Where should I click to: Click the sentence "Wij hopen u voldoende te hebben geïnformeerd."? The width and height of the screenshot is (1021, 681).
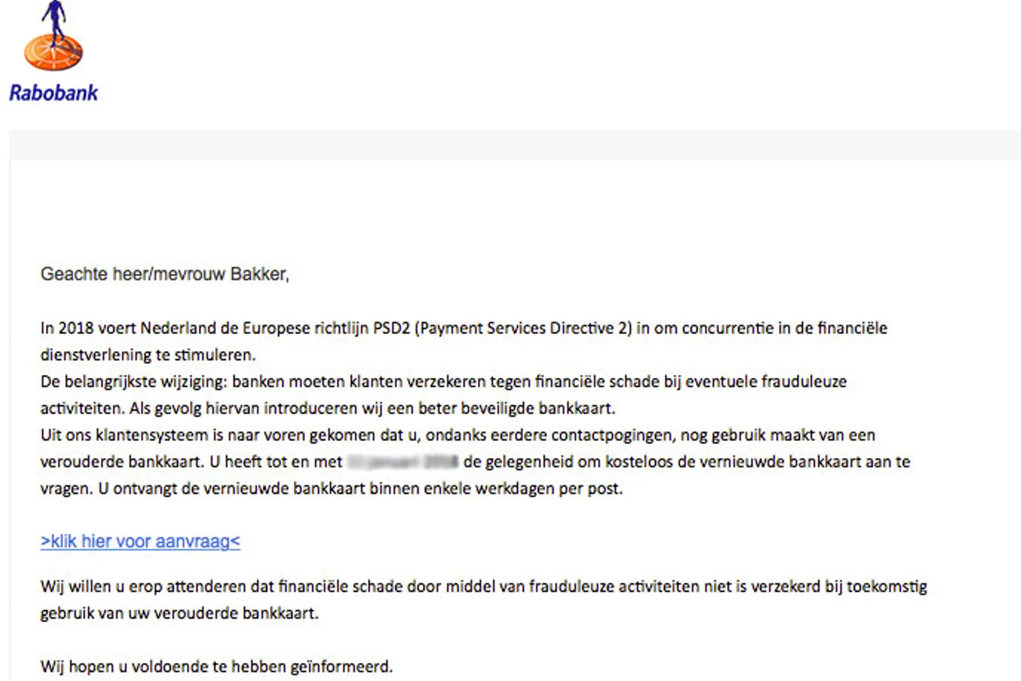[217, 666]
